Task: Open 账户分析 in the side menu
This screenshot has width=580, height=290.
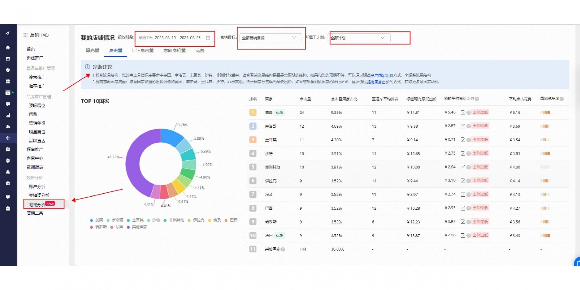Action: pyautogui.click(x=37, y=186)
